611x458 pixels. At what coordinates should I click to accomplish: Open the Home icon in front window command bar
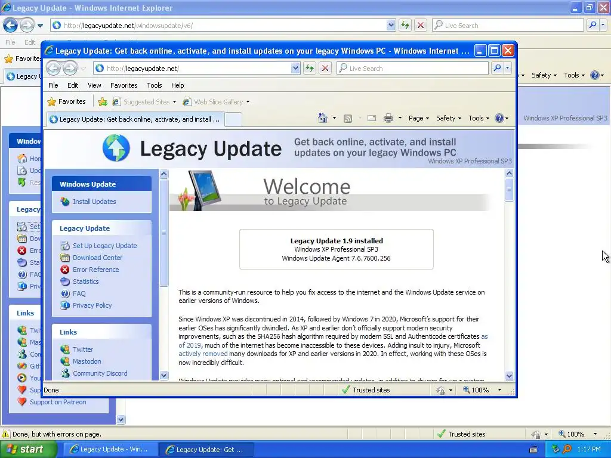[323, 118]
